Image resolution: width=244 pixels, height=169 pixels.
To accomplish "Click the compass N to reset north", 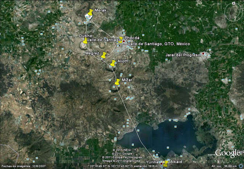I will 234,3.
